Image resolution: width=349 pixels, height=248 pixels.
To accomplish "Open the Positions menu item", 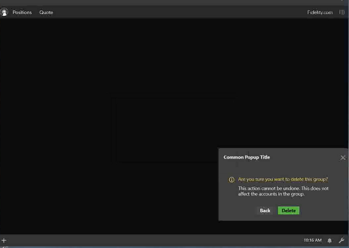I will (x=22, y=12).
